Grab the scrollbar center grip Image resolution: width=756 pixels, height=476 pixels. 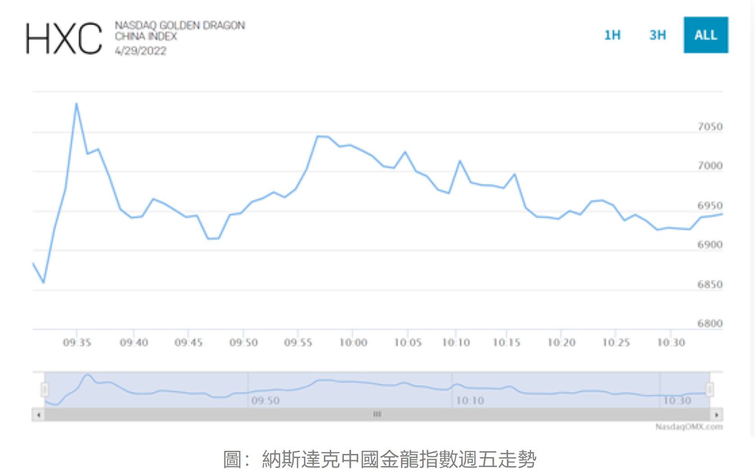point(377,414)
